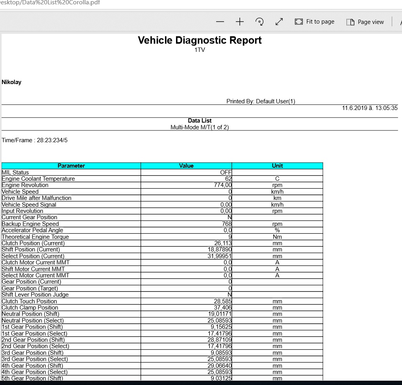This screenshot has height=385, width=402.
Task: Zoom out using the minus icon
Action: point(220,22)
